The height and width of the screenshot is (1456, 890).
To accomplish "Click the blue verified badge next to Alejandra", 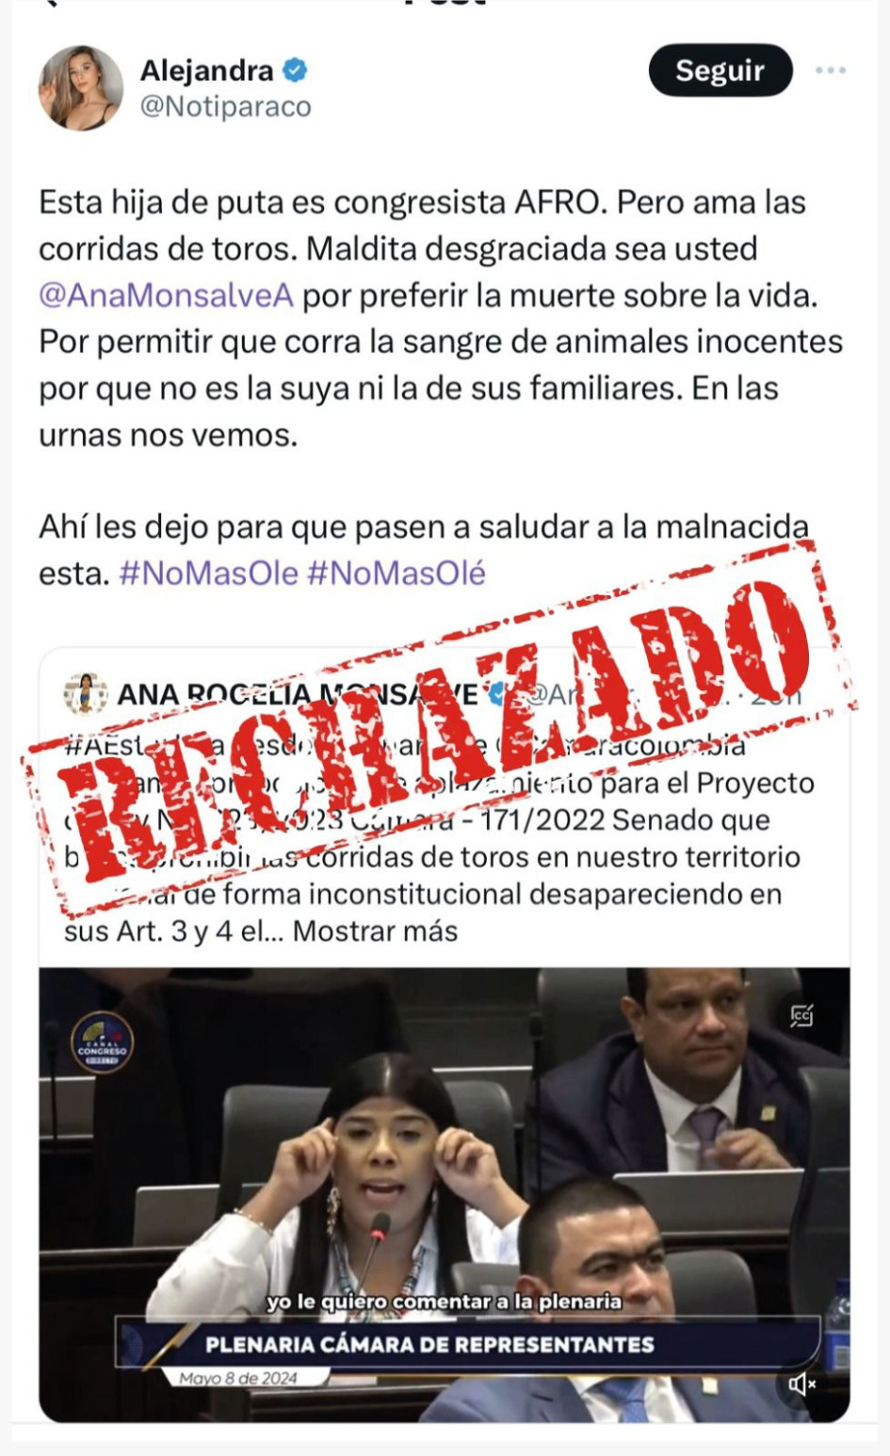I will click(296, 70).
